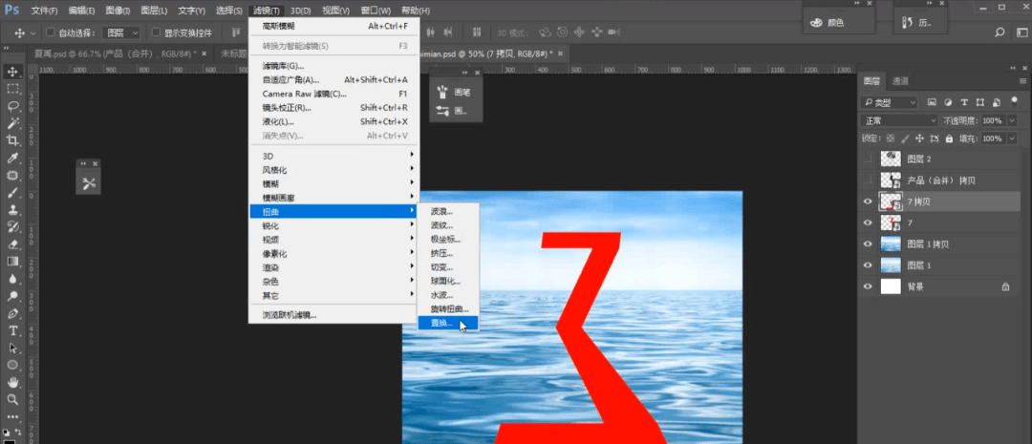
Task: Select the 7 layer thumbnail
Action: point(891,223)
